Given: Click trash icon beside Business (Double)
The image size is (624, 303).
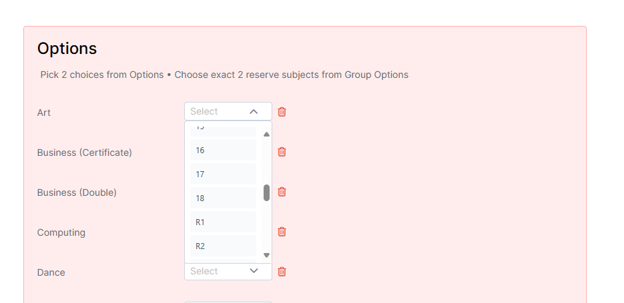Looking at the screenshot, I should click(x=282, y=192).
